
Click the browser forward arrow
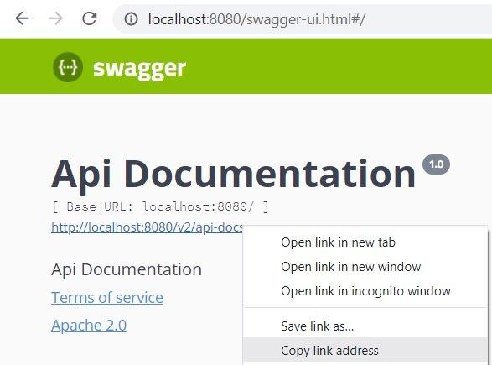click(56, 18)
